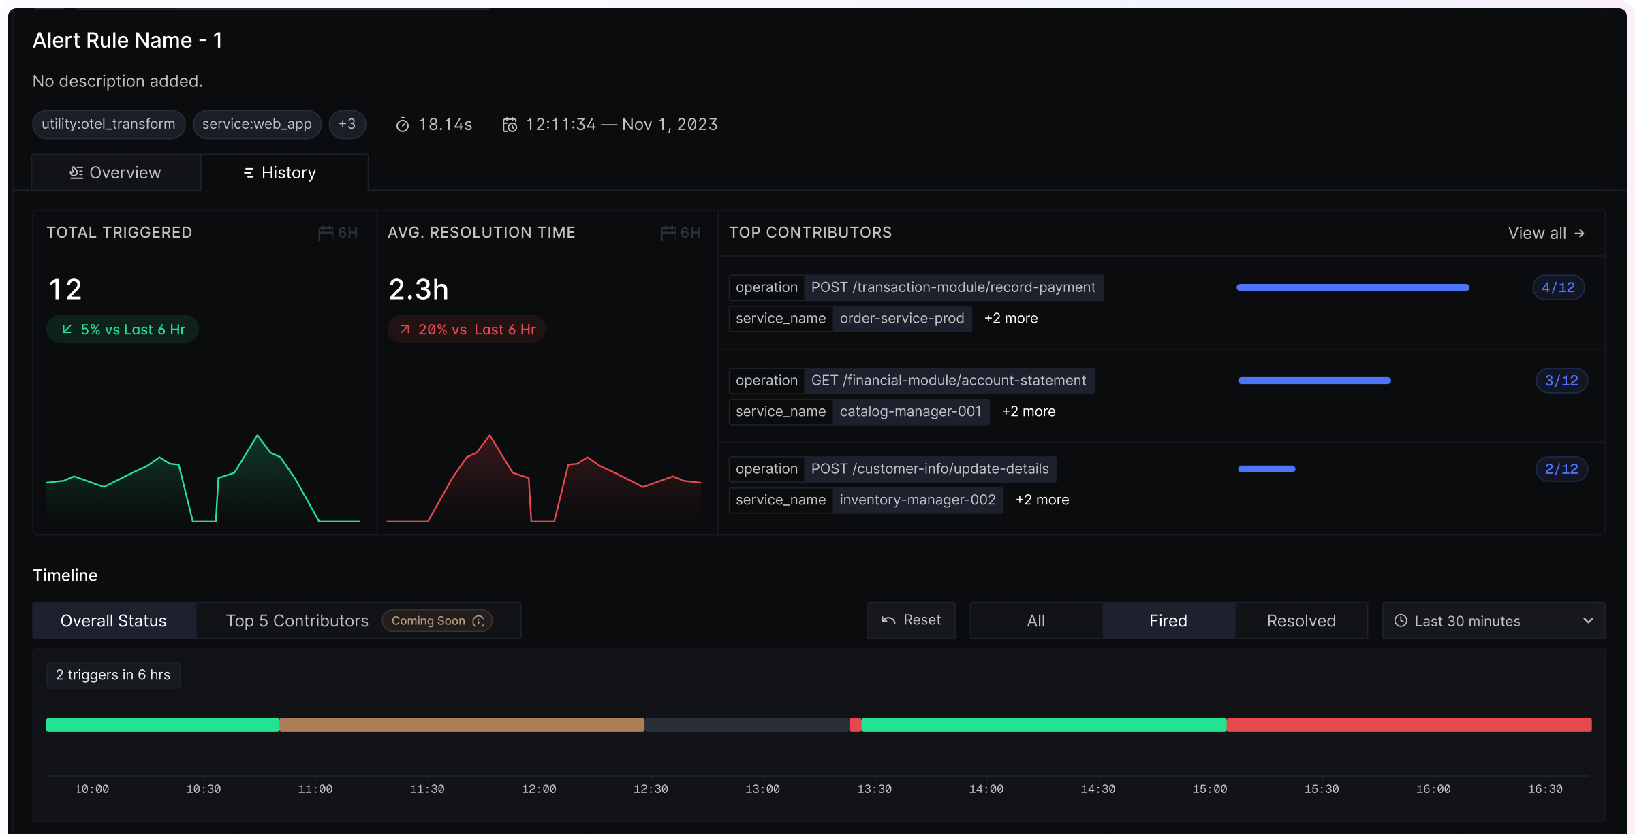Switch to the Overview tab

point(115,172)
